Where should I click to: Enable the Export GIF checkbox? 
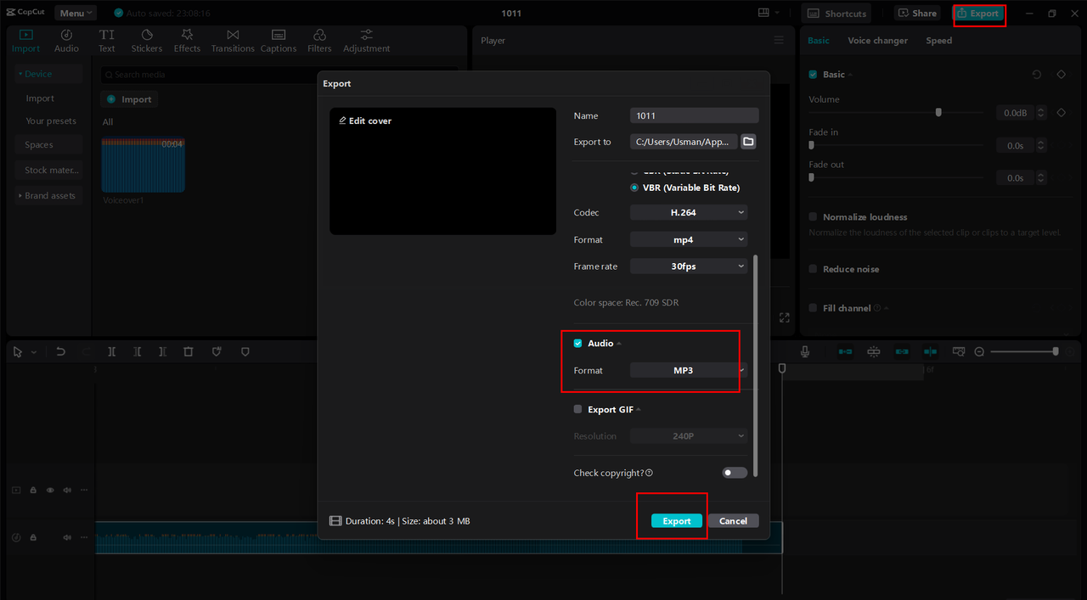[577, 409]
